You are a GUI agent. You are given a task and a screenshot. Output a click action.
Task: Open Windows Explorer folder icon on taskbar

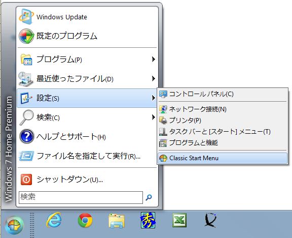tap(117, 221)
